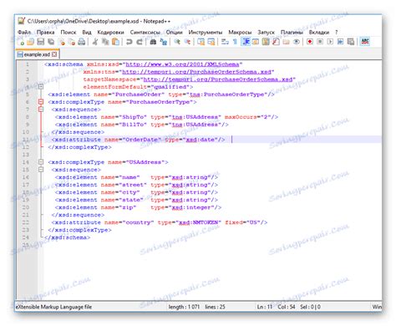The height and width of the screenshot is (326, 396).
Task: Close current file via toolbar icon
Action: pyautogui.click(x=62, y=42)
